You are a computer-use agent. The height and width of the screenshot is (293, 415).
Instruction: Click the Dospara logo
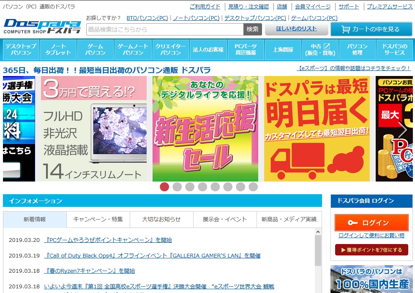pyautogui.click(x=42, y=26)
